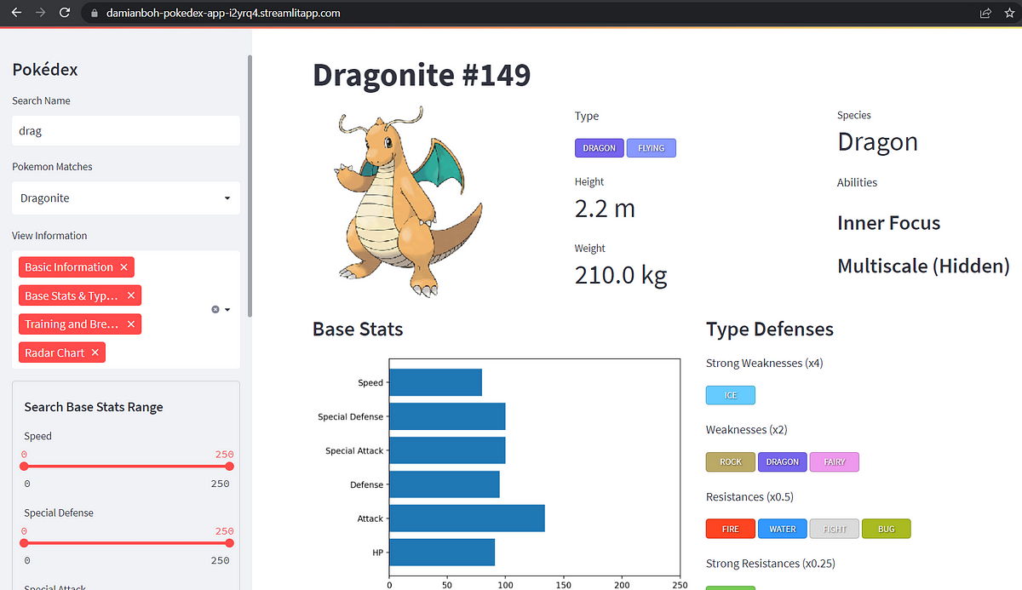
Task: Click the Base Stats heading
Action: tap(358, 329)
